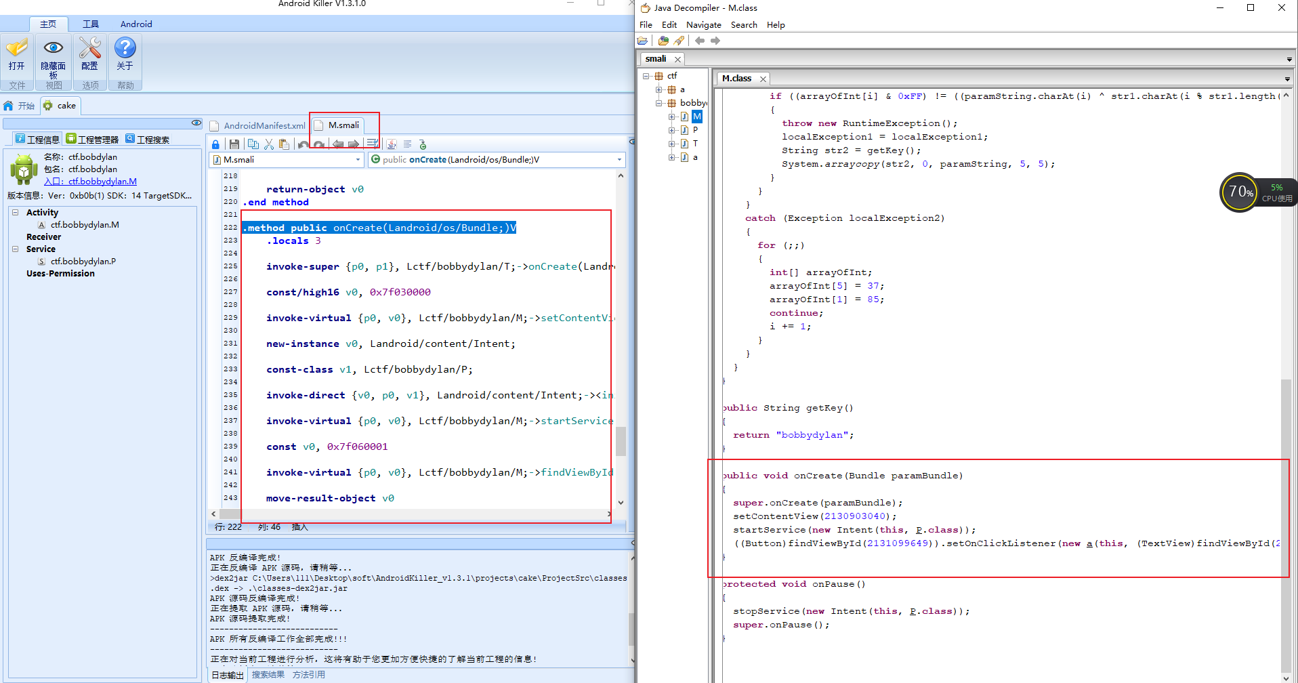1298x683 pixels.
Task: Collapse the ctf package tree node
Action: click(646, 76)
